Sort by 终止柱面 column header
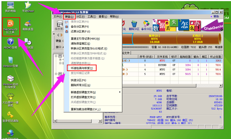Image resolution: width=231 pixels, height=139 pixels. (x=216, y=56)
